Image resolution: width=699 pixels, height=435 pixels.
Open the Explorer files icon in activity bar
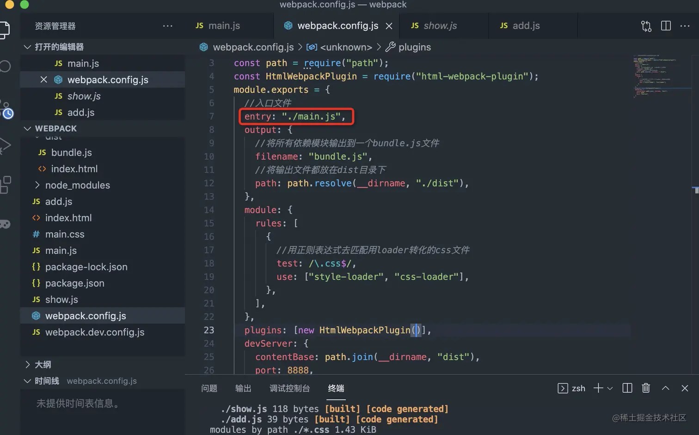point(4,29)
